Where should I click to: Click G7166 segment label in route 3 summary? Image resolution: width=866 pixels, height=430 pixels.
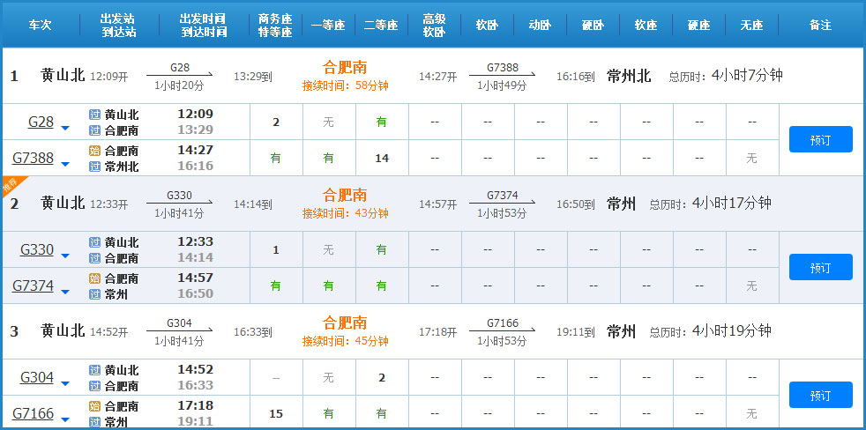click(x=503, y=322)
